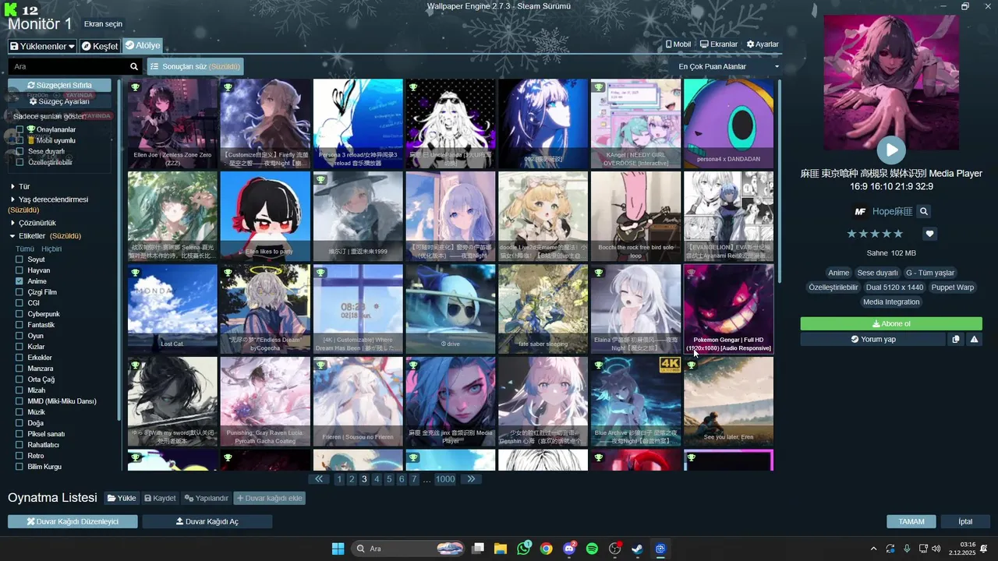Open File Explorer from the taskbar
998x561 pixels.
[x=500, y=549]
